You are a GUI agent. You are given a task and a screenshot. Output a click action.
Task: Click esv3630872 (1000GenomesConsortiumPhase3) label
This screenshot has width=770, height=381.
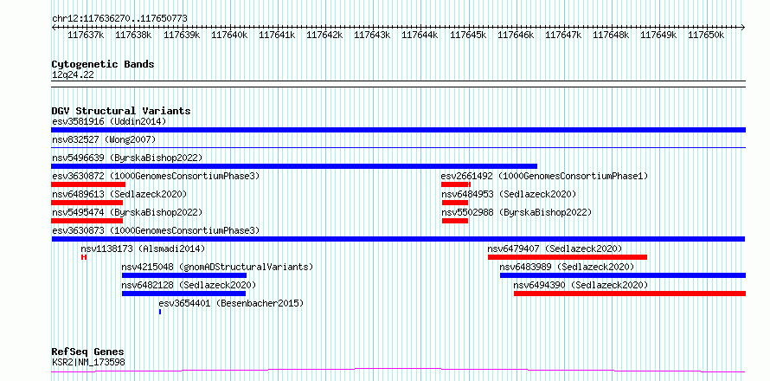(x=156, y=176)
